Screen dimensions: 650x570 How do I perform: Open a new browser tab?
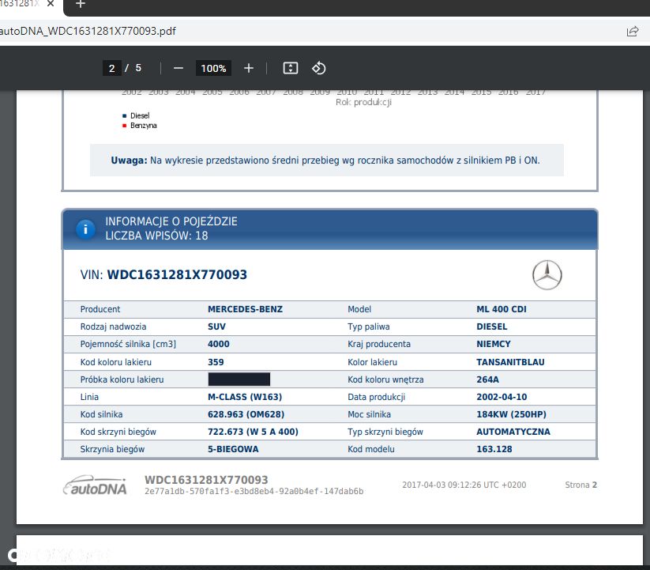81,4
